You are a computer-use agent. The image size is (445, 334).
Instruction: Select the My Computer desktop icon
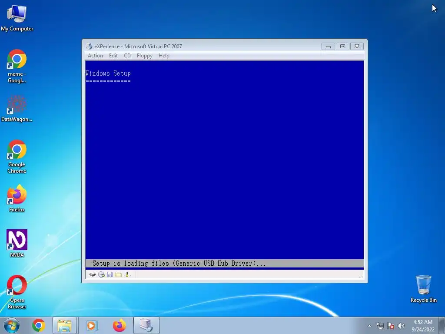17,18
